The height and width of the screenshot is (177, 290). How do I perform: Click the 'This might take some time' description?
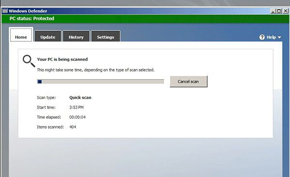coord(96,70)
